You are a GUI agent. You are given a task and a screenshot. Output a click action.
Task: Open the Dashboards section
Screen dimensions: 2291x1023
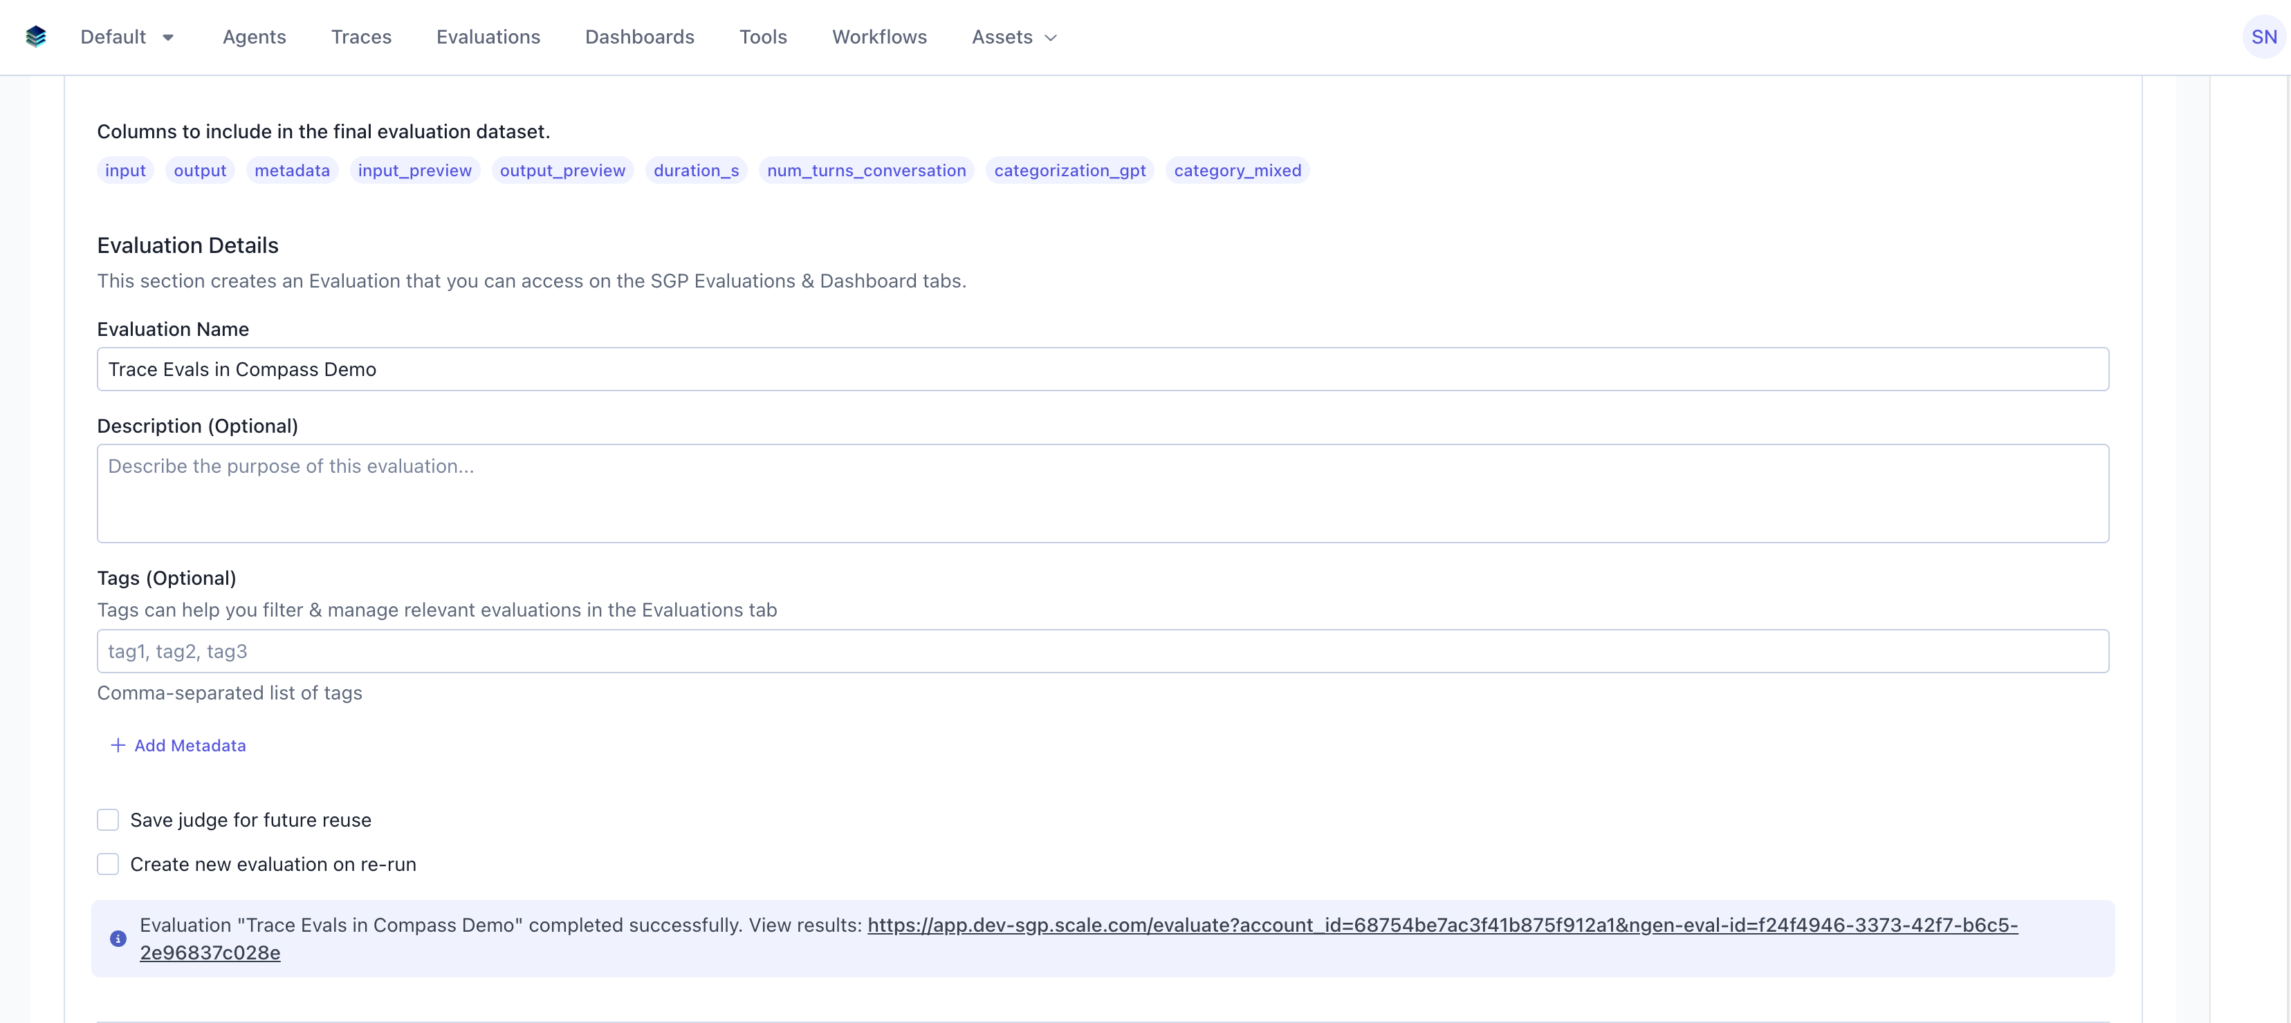point(639,37)
